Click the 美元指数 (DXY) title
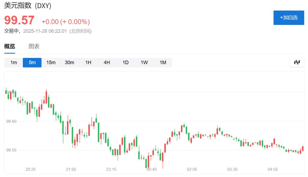308x177 pixels. 28,6
